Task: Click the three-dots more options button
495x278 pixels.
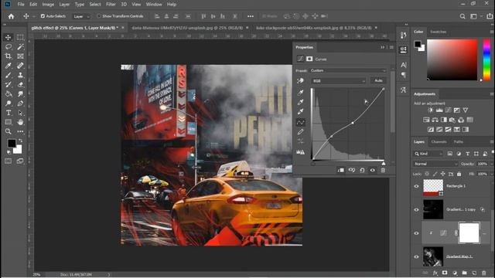Action: 251,16
